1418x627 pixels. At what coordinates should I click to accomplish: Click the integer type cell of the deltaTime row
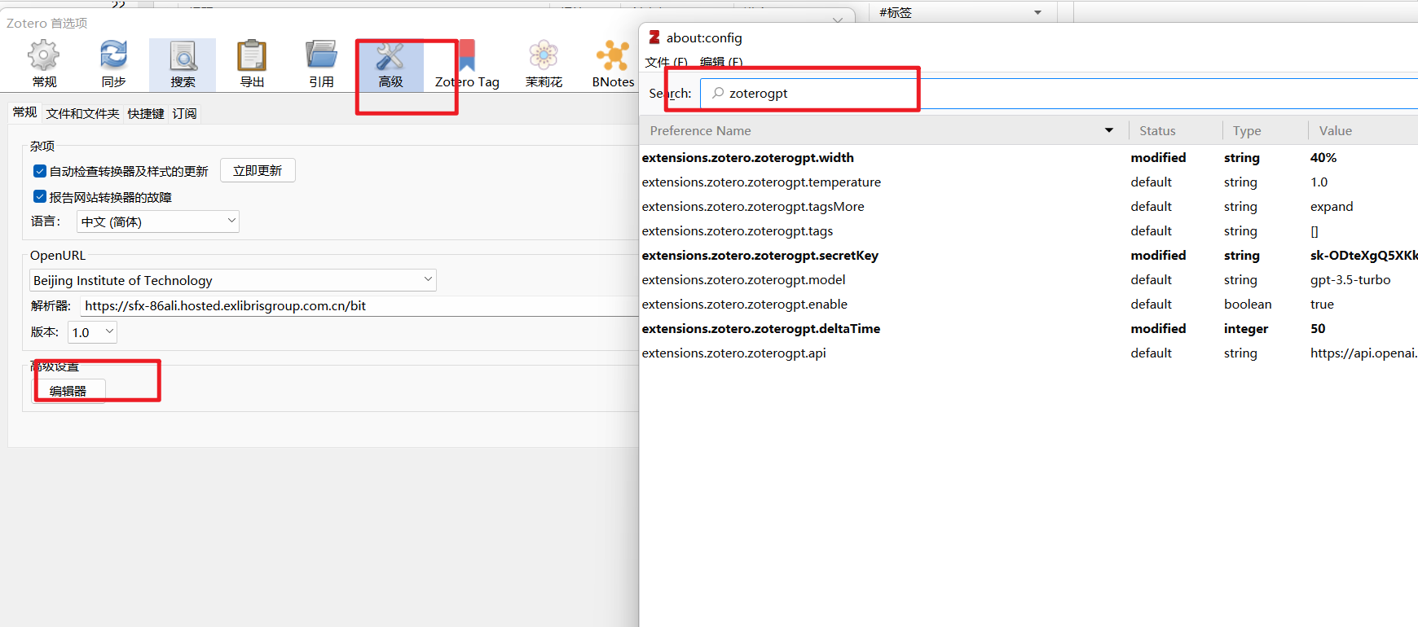coord(1246,328)
